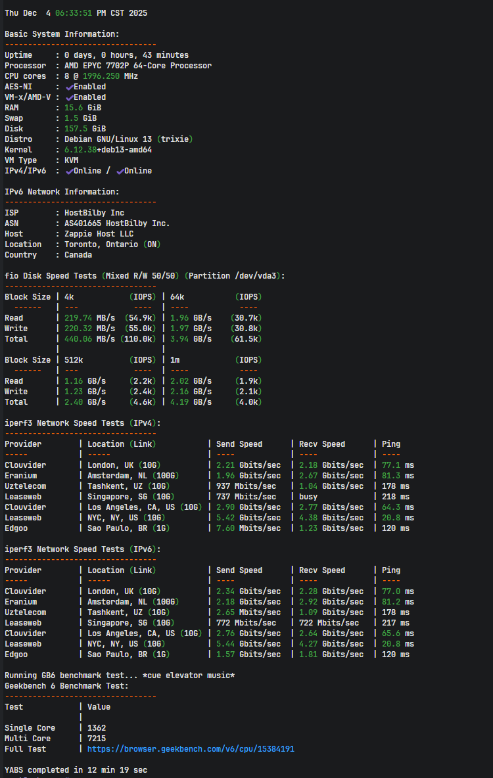Click the 77.1 ms London ping value
493x778 pixels.
398,465
